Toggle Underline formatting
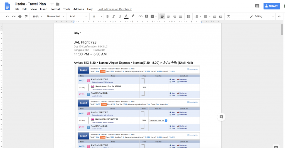Screen dimensions: 285x148 (120, 16)
